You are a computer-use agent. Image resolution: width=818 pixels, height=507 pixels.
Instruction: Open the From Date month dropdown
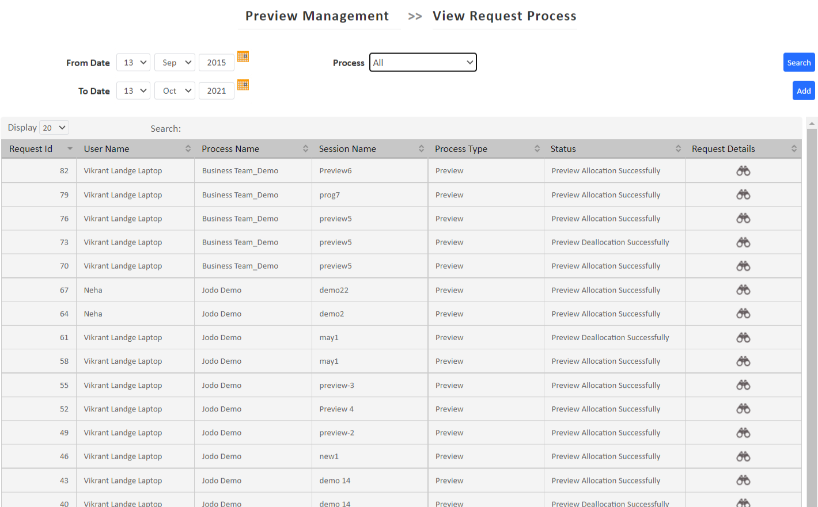175,62
